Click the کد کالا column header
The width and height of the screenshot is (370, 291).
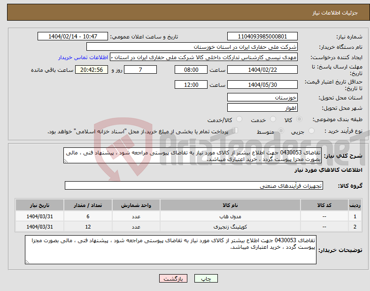[324, 205]
